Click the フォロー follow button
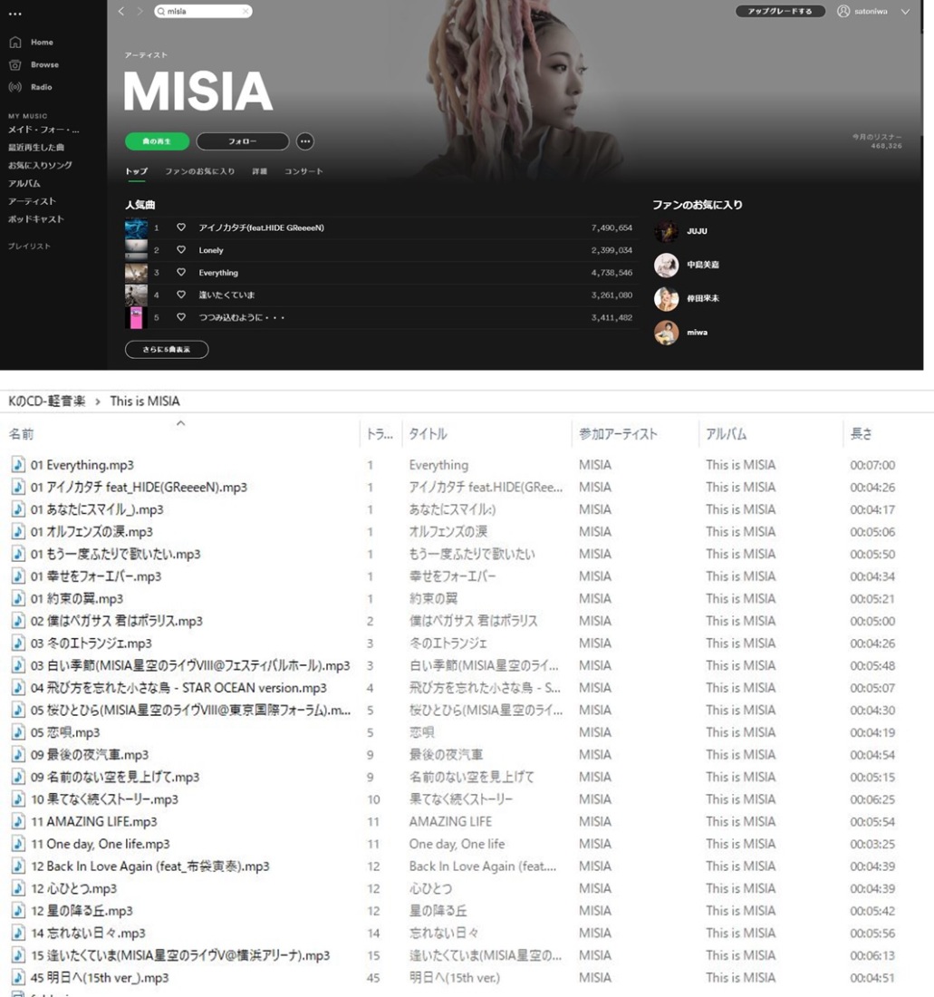Screen dimensions: 934x997 coord(243,141)
